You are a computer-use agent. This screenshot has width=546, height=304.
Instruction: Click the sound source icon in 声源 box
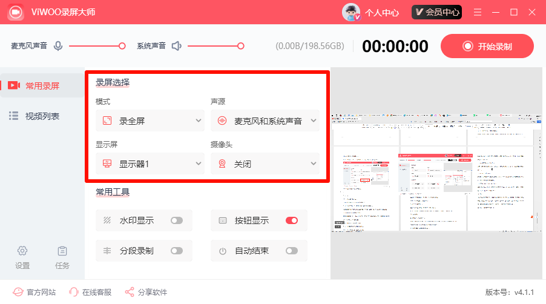222,121
